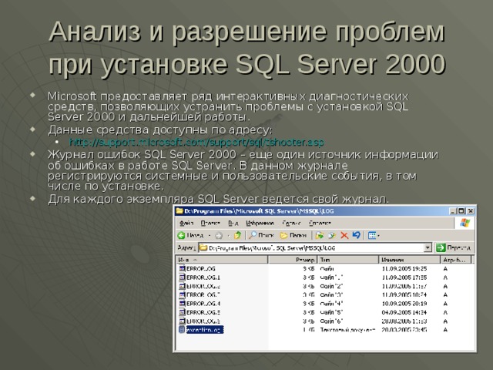493x370 pixels.
Task: Open the support.microsoft.com tshooter.asp link
Action: click(x=196, y=143)
